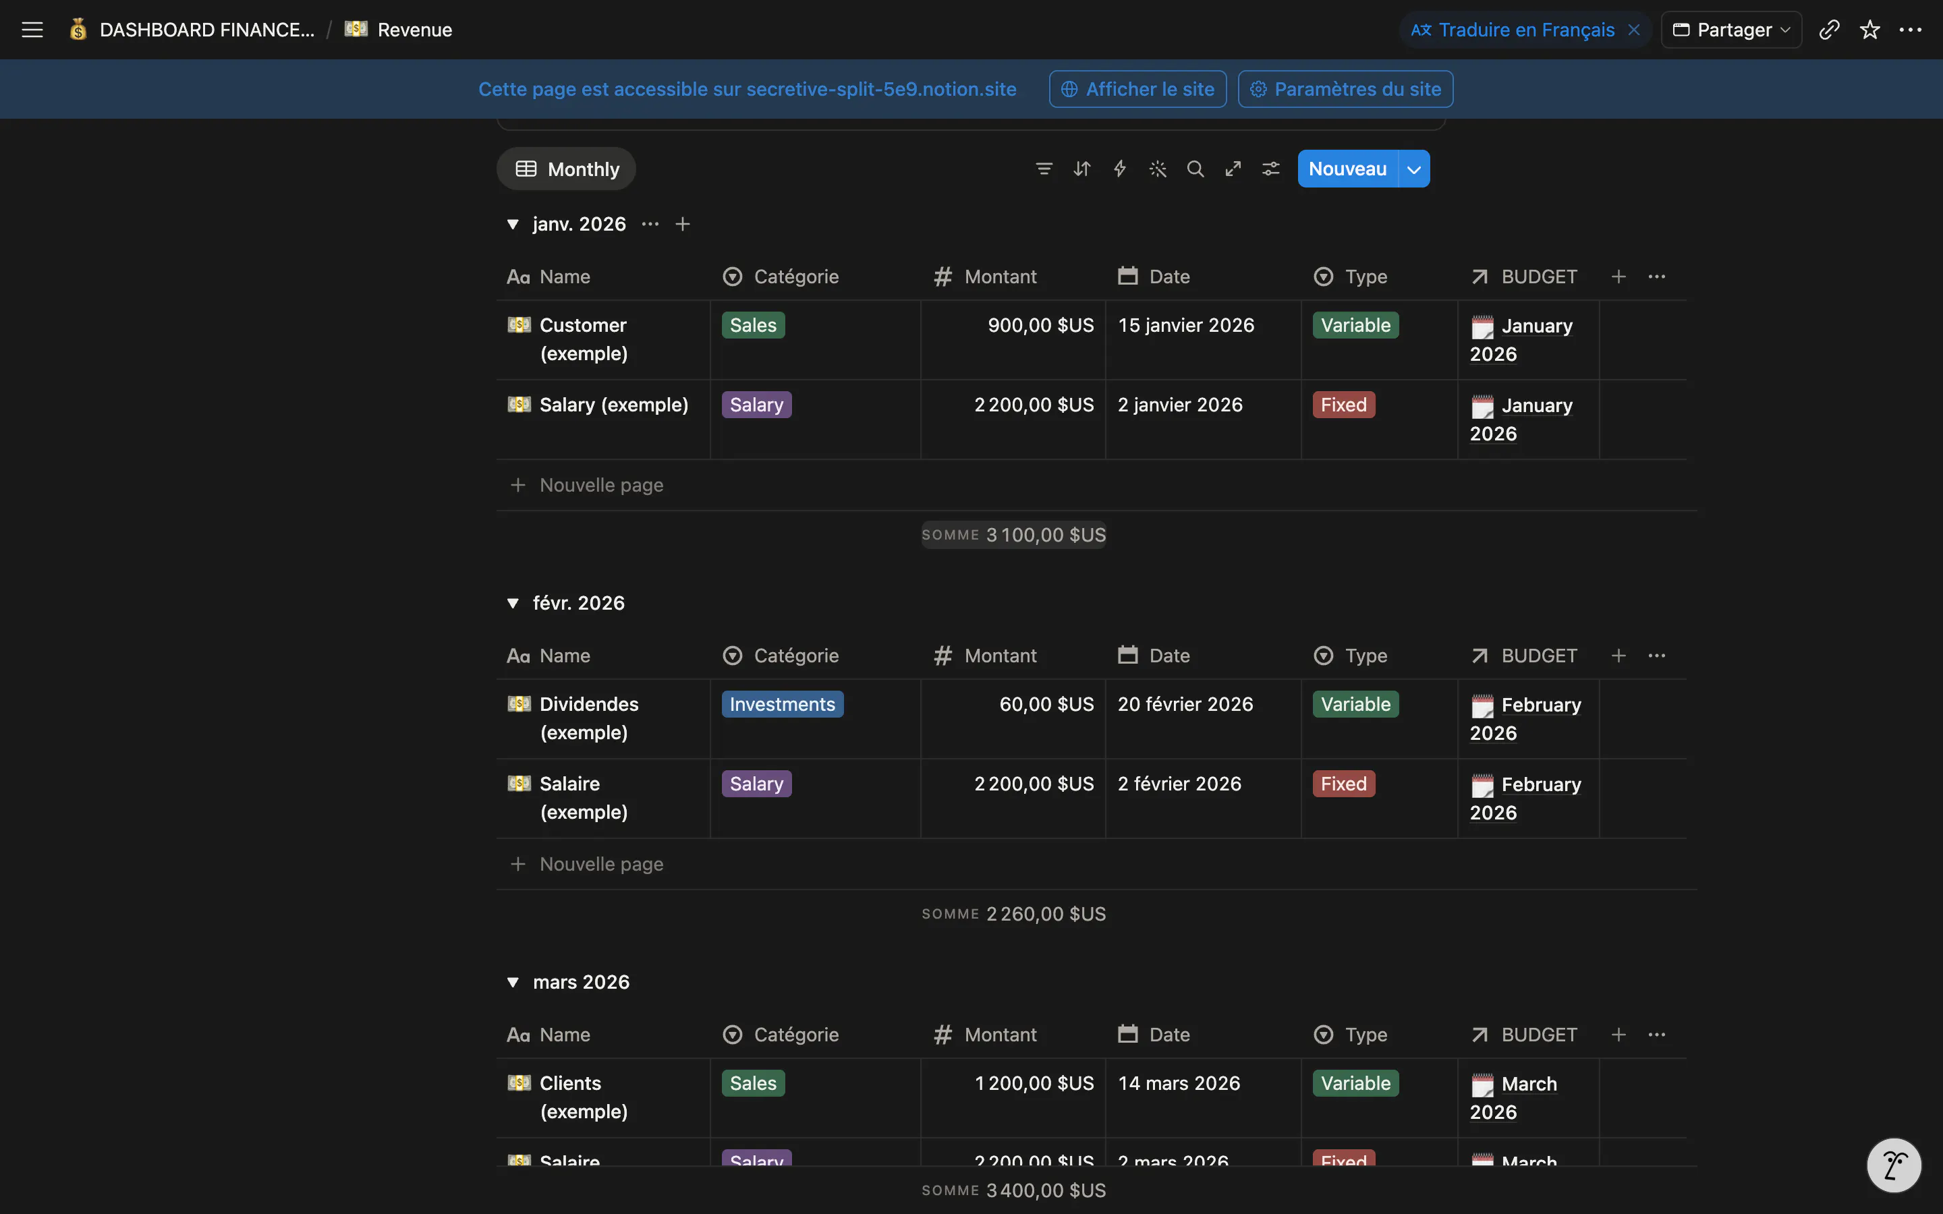
Task: Click the SOMME 3 100,00 $US total
Action: tap(1013, 535)
